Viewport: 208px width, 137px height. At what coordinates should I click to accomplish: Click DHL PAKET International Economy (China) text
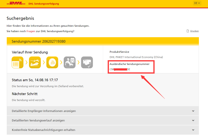(136, 57)
